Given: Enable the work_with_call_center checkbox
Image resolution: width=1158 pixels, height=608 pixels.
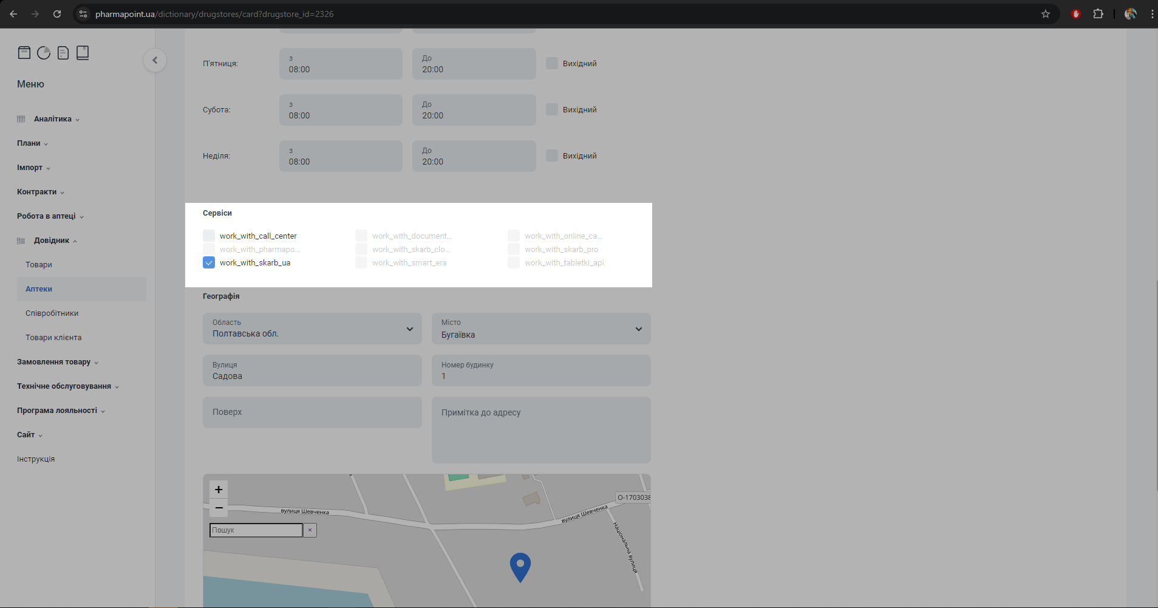Looking at the screenshot, I should coord(209,236).
